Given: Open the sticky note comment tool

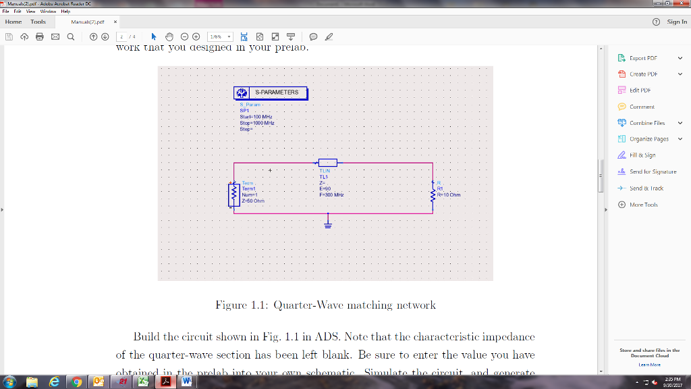Looking at the screenshot, I should coord(314,36).
